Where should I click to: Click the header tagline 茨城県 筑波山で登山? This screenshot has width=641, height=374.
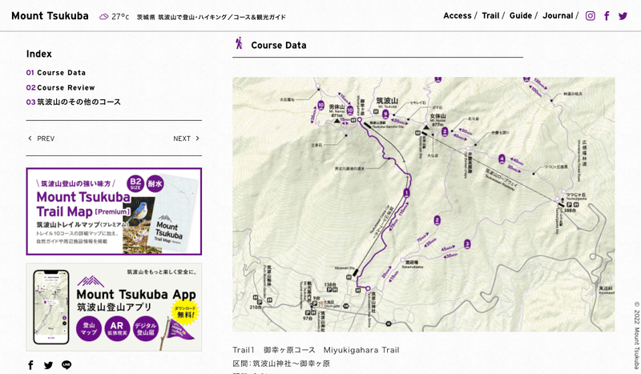coord(211,17)
